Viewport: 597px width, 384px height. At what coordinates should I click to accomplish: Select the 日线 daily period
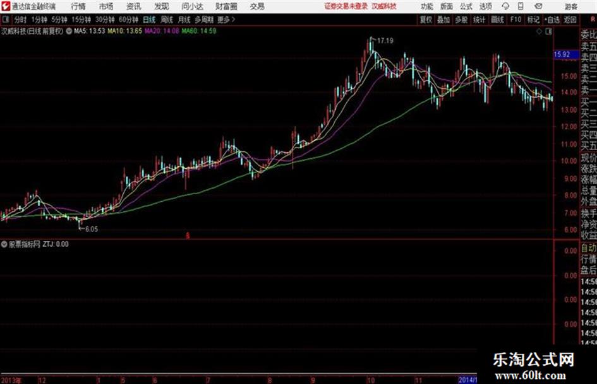(149, 20)
